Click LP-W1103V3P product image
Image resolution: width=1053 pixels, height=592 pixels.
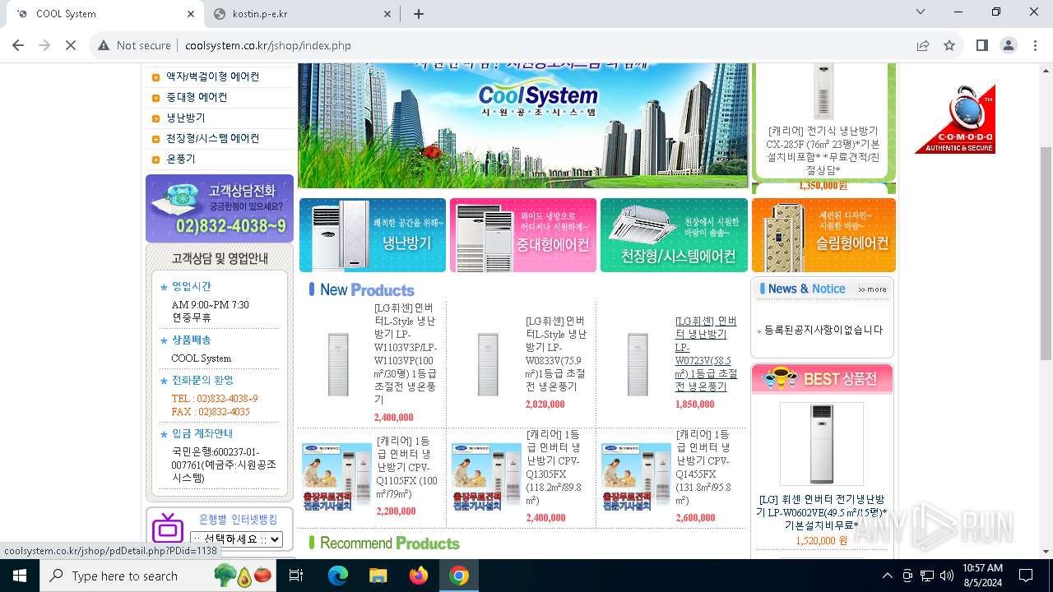click(338, 364)
